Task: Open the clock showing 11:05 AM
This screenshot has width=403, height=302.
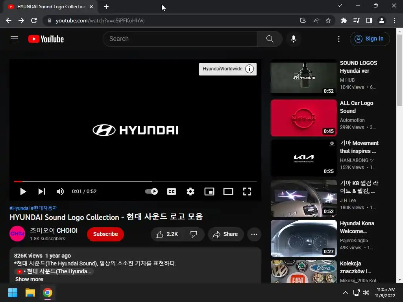Action: click(x=385, y=293)
